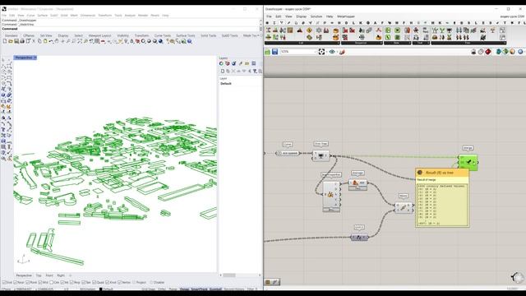Toggle the Point osnap checkbox
The height and width of the screenshot is (296, 526).
pos(28,282)
